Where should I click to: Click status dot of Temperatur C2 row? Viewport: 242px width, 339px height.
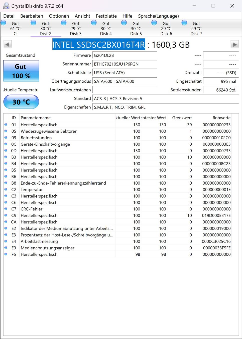click(6, 189)
